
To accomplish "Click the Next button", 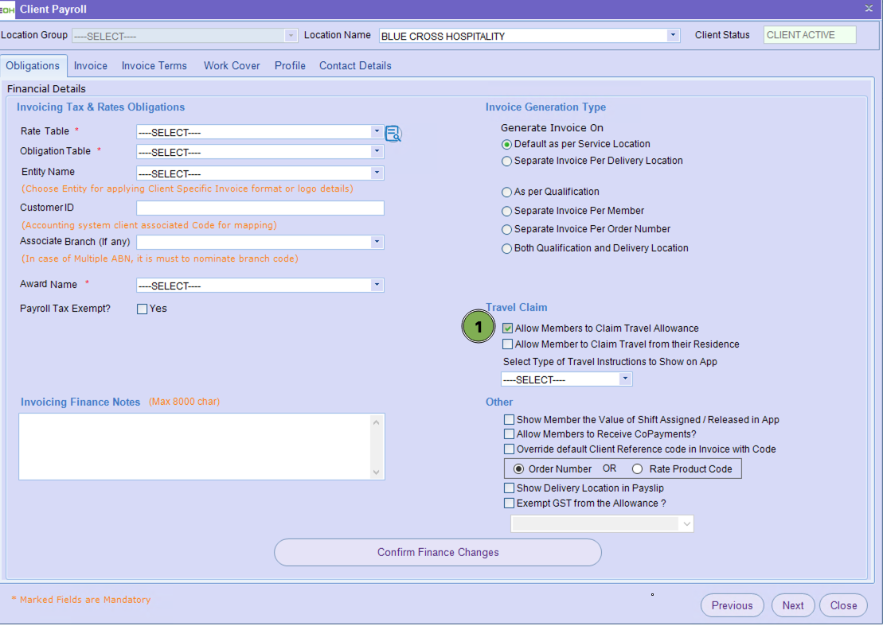I will (792, 605).
